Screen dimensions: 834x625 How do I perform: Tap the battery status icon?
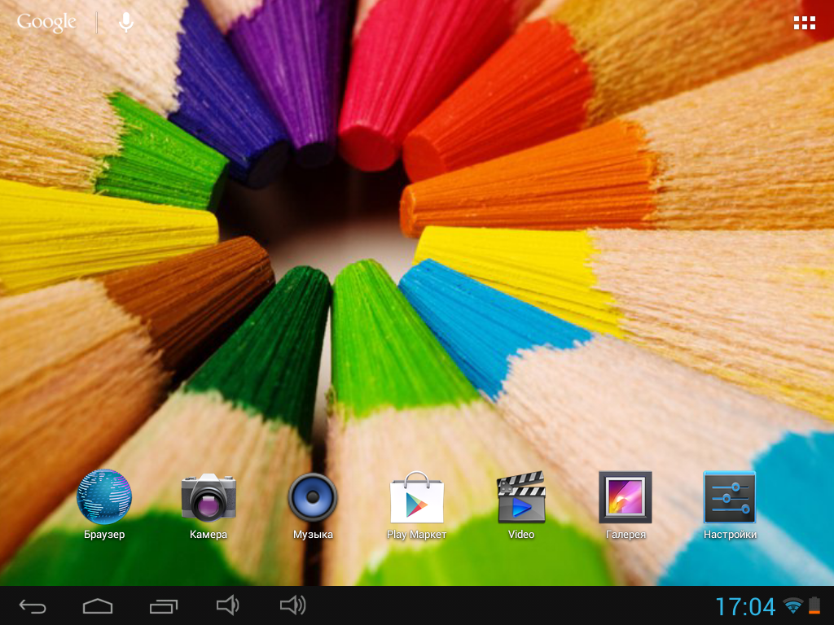(814, 605)
